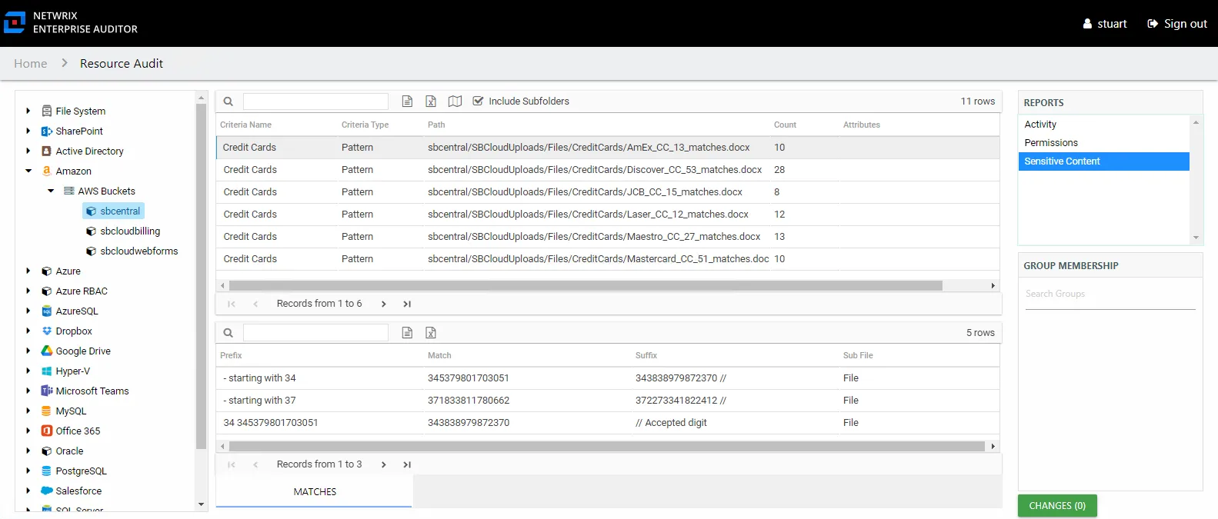Screen dimensions: 1218x519
Task: Go to next page in matches grid pager
Action: pyautogui.click(x=383, y=464)
